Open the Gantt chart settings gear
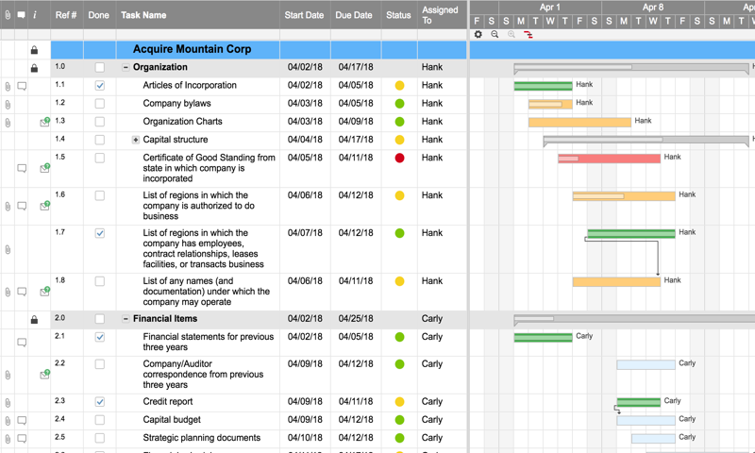This screenshot has height=453, width=755. click(478, 35)
